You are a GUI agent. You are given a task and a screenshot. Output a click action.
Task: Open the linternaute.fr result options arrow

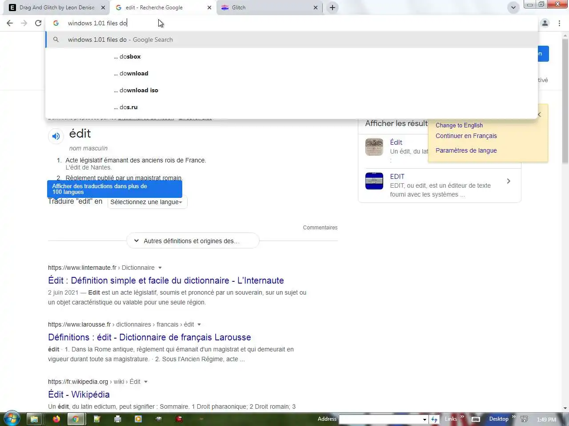[x=160, y=268]
